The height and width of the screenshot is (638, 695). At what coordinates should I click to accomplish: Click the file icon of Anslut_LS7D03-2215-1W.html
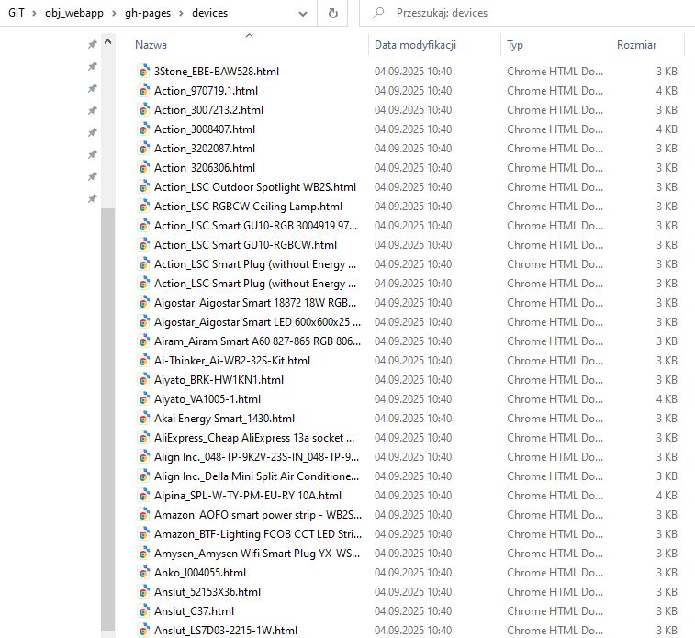pos(143,631)
